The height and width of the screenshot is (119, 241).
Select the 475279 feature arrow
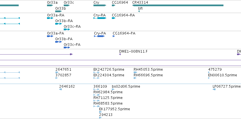coord(210,72)
